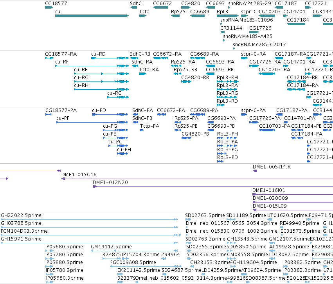This screenshot has height=284, width=333.
Task: Select the CG14701 gene label
Action: click(x=294, y=12)
